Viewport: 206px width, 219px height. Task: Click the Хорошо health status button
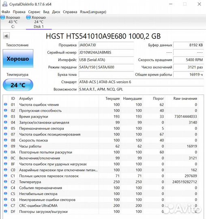[18, 59]
